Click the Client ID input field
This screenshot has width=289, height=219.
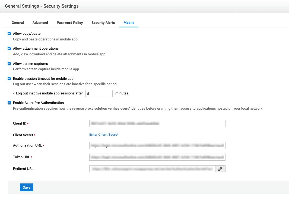[x=157, y=123]
